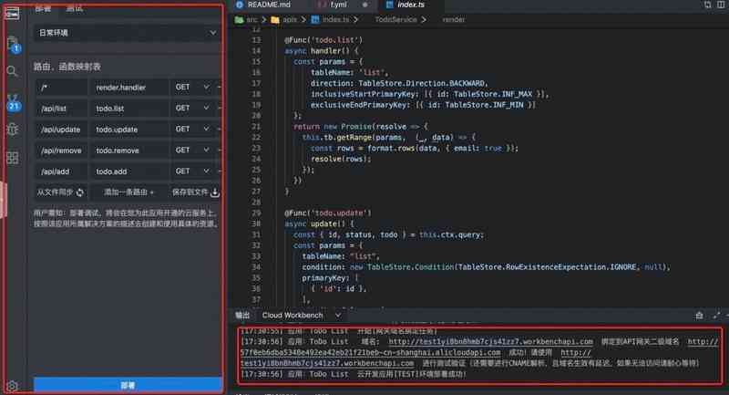The image size is (729, 395).
Task: Select the Cloud Workbench output tab
Action: pos(286,315)
